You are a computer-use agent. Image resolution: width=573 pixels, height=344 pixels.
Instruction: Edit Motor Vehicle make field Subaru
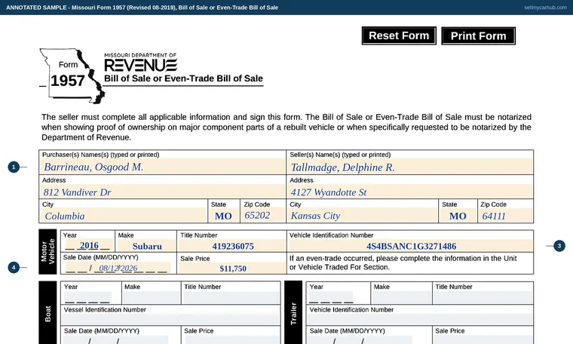pos(146,246)
